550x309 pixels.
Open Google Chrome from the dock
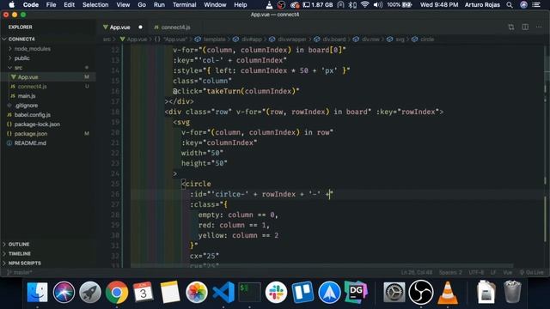[117, 292]
